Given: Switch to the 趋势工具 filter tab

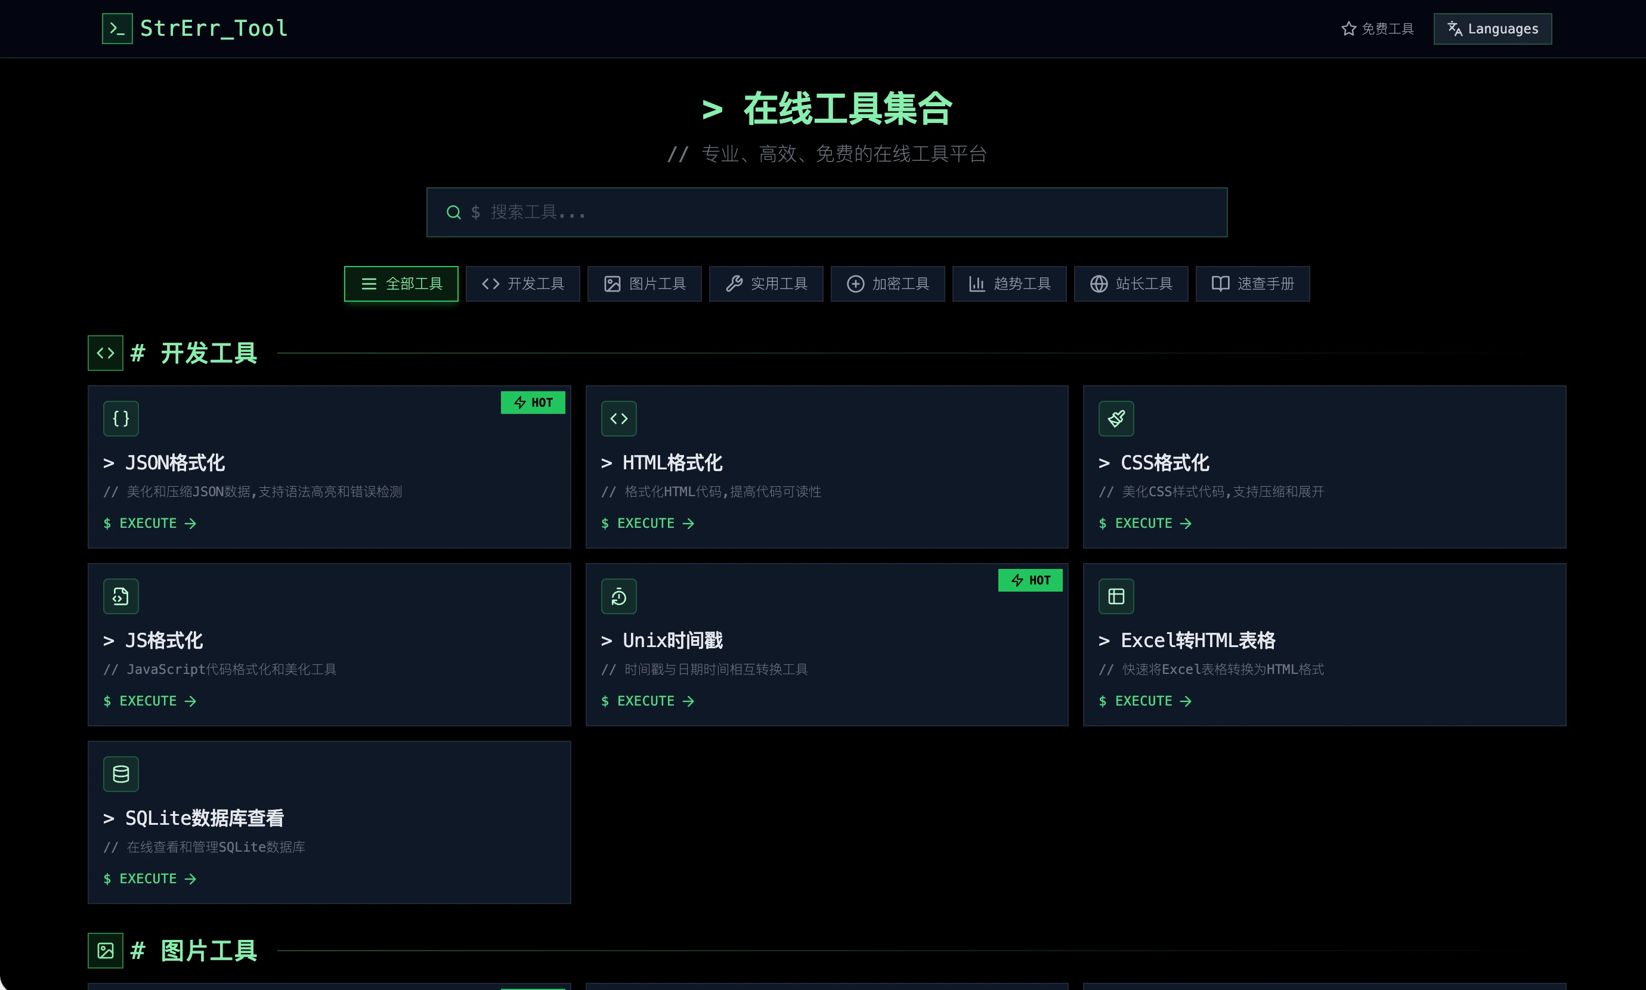Looking at the screenshot, I should click(x=1009, y=284).
